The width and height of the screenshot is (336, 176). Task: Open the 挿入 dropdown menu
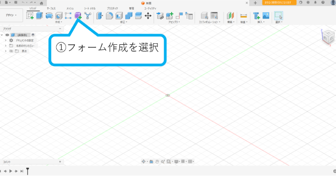pos(261,22)
